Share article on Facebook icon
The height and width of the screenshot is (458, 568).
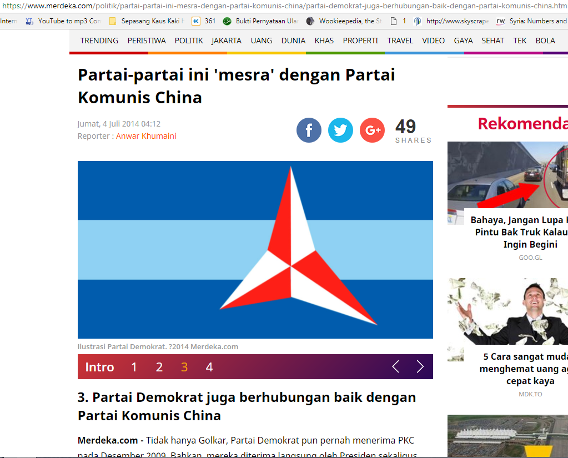coord(309,130)
